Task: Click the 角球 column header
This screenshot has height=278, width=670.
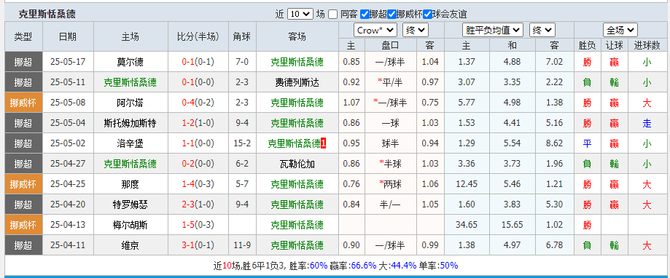Action: [x=242, y=36]
